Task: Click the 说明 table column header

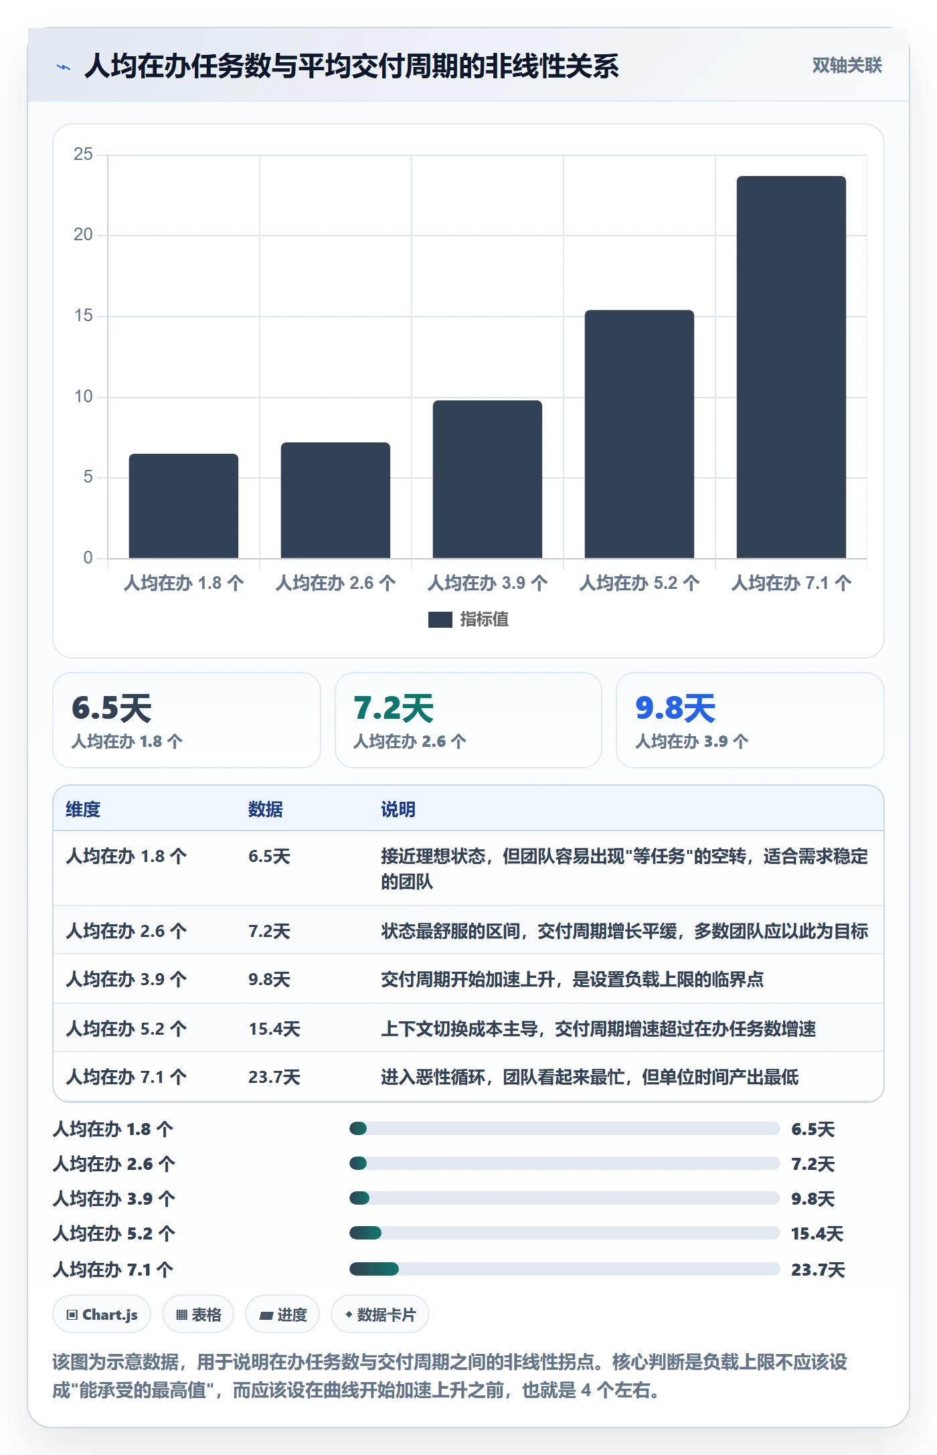Action: (398, 809)
